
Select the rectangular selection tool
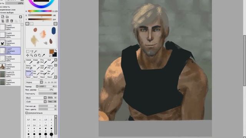click(x=28, y=51)
